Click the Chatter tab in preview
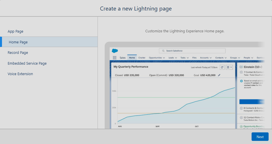The width and height of the screenshot is (272, 144). [142, 58]
